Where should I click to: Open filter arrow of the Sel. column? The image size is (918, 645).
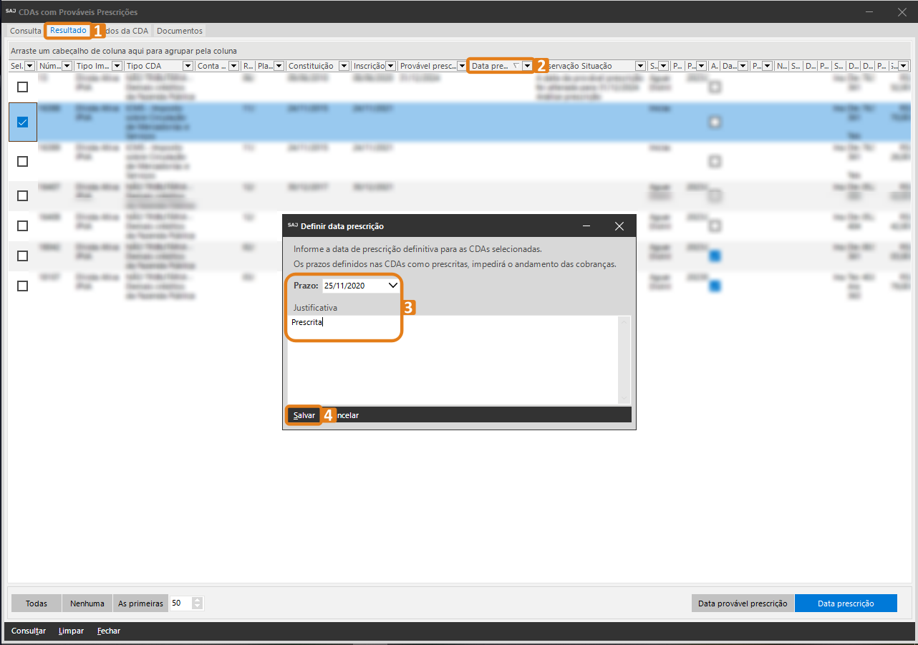[x=30, y=66]
